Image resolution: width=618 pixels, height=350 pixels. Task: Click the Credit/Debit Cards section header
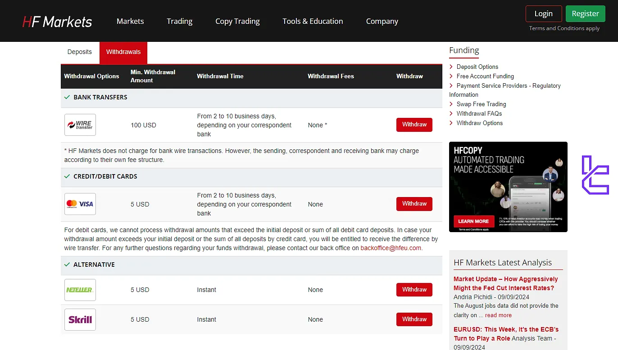[x=251, y=177]
